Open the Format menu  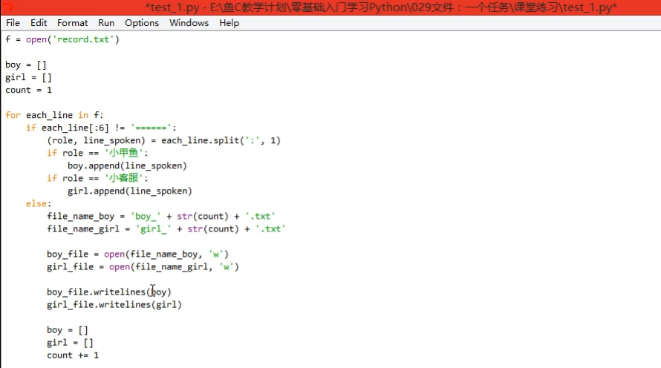coord(72,23)
